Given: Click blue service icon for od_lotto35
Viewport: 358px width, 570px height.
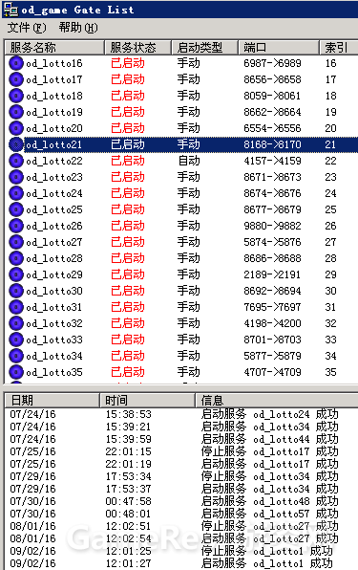Looking at the screenshot, I should tap(16, 372).
